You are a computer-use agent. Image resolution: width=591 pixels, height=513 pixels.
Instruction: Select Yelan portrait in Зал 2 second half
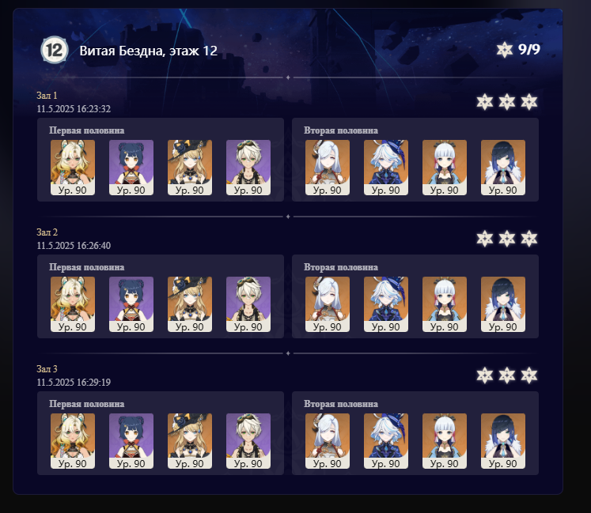pos(503,304)
